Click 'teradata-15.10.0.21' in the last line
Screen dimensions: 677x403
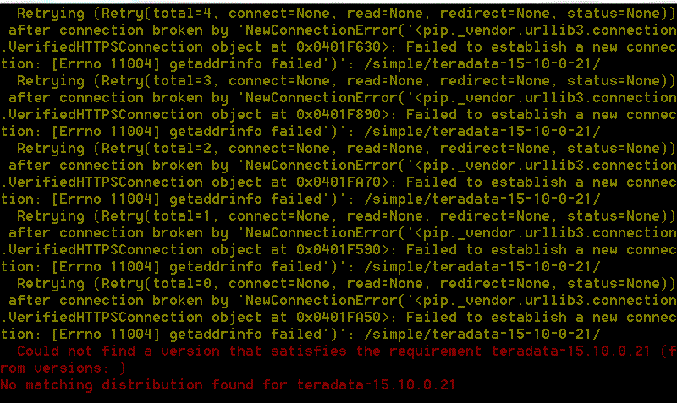click(x=376, y=385)
